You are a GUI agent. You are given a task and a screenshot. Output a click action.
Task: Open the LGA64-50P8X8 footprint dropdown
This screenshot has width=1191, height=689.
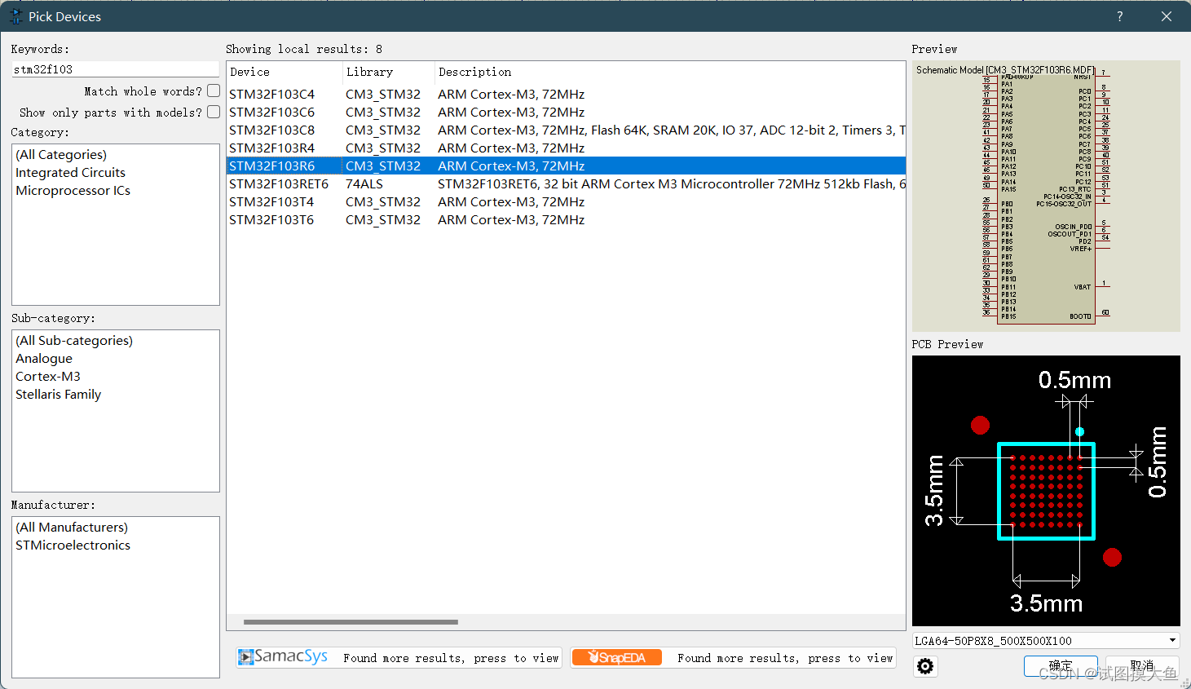click(1171, 640)
